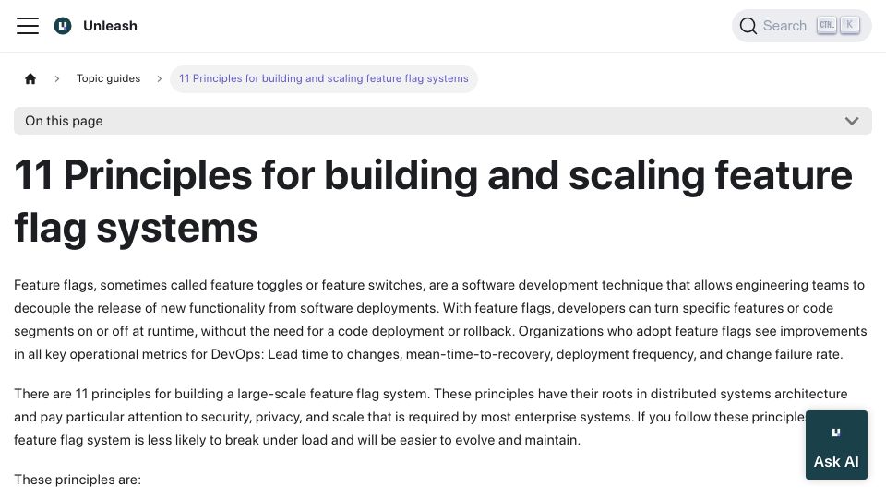The image size is (886, 498).
Task: Click the Search box
Action: (x=801, y=26)
